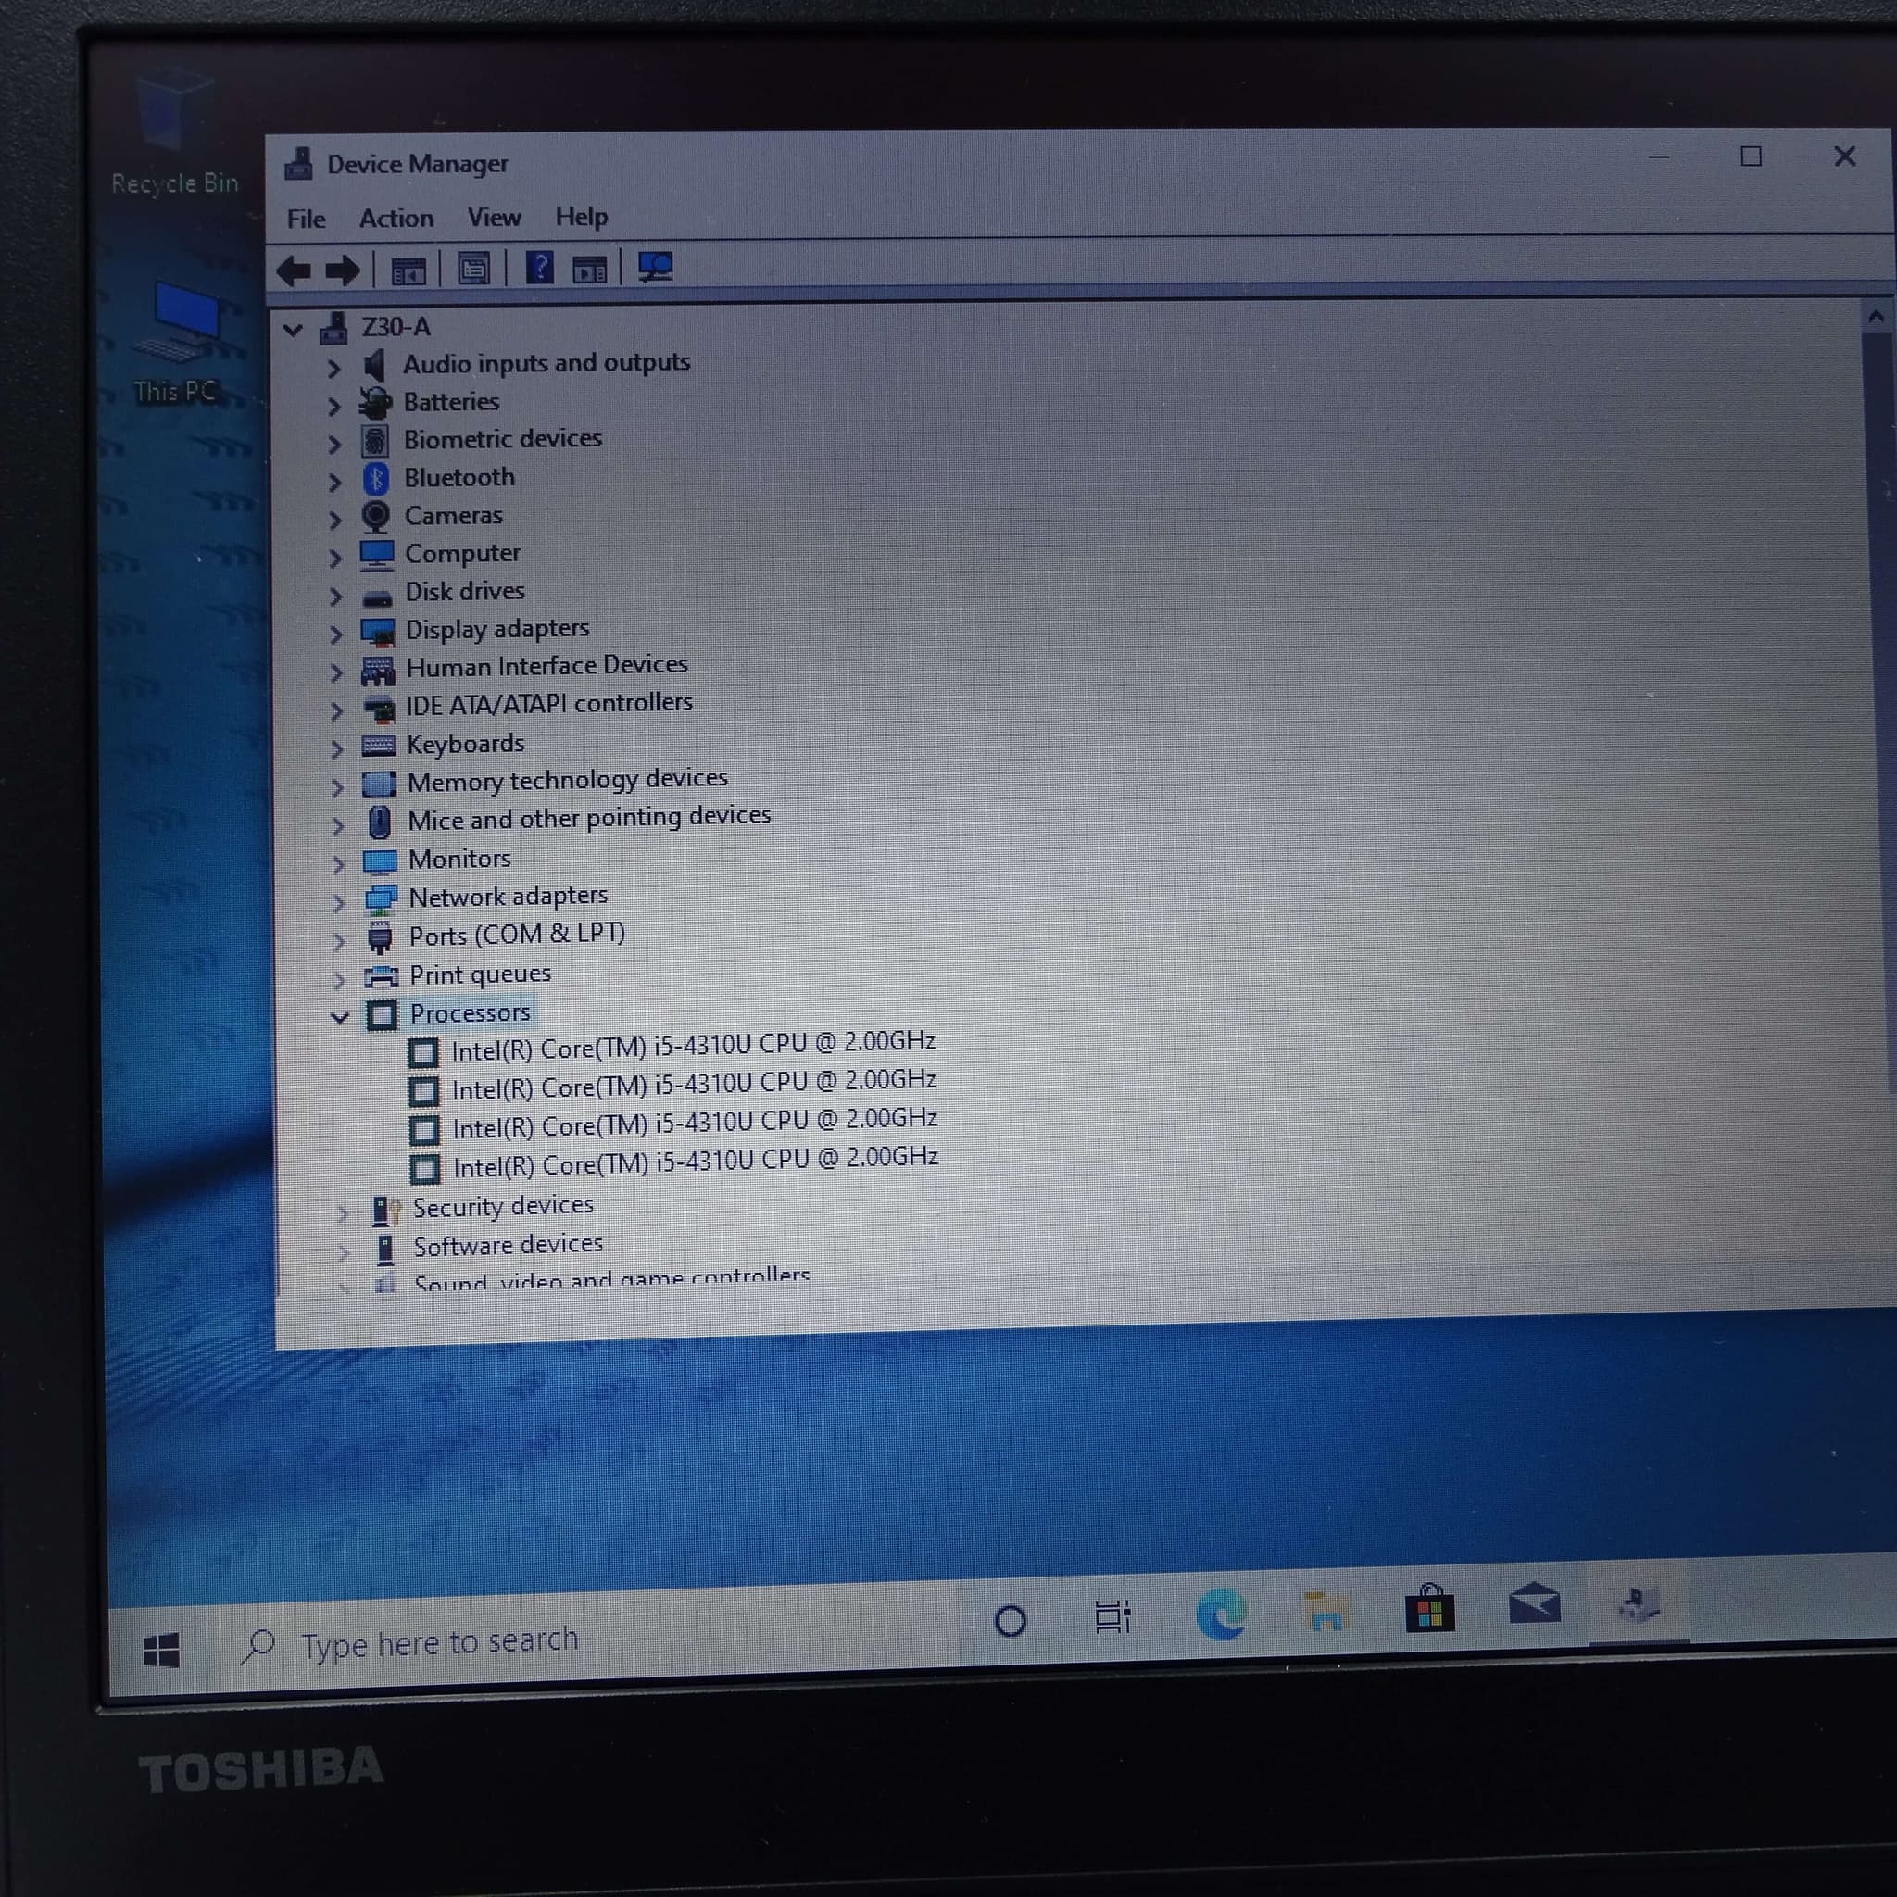Open File Explorer from taskbar
This screenshot has height=1897, width=1897.
click(x=1326, y=1612)
